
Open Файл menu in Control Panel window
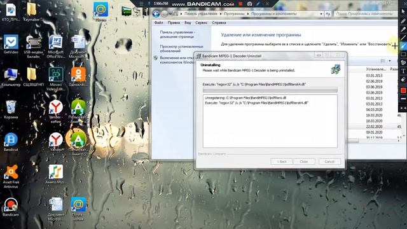[x=158, y=23]
